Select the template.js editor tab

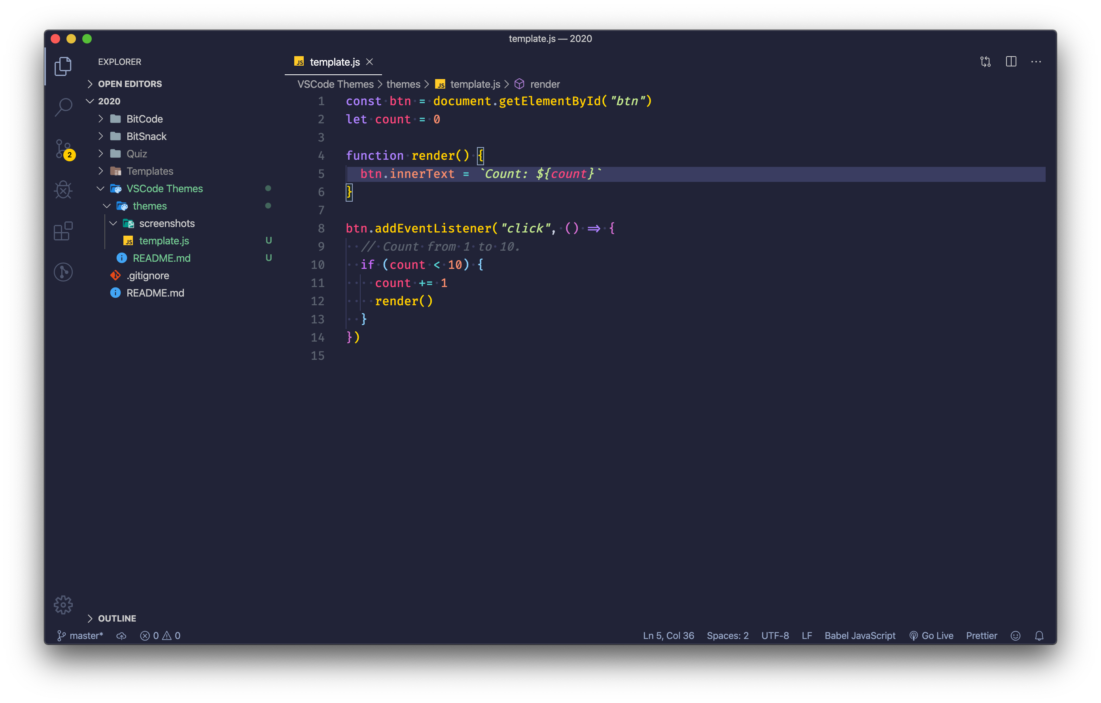(334, 62)
